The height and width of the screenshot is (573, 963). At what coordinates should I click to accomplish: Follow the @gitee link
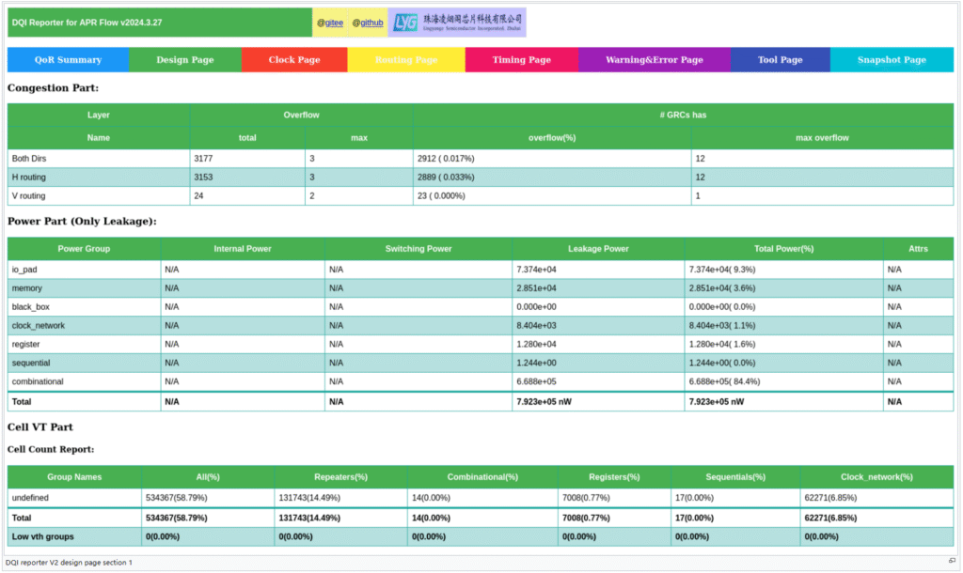pos(329,23)
